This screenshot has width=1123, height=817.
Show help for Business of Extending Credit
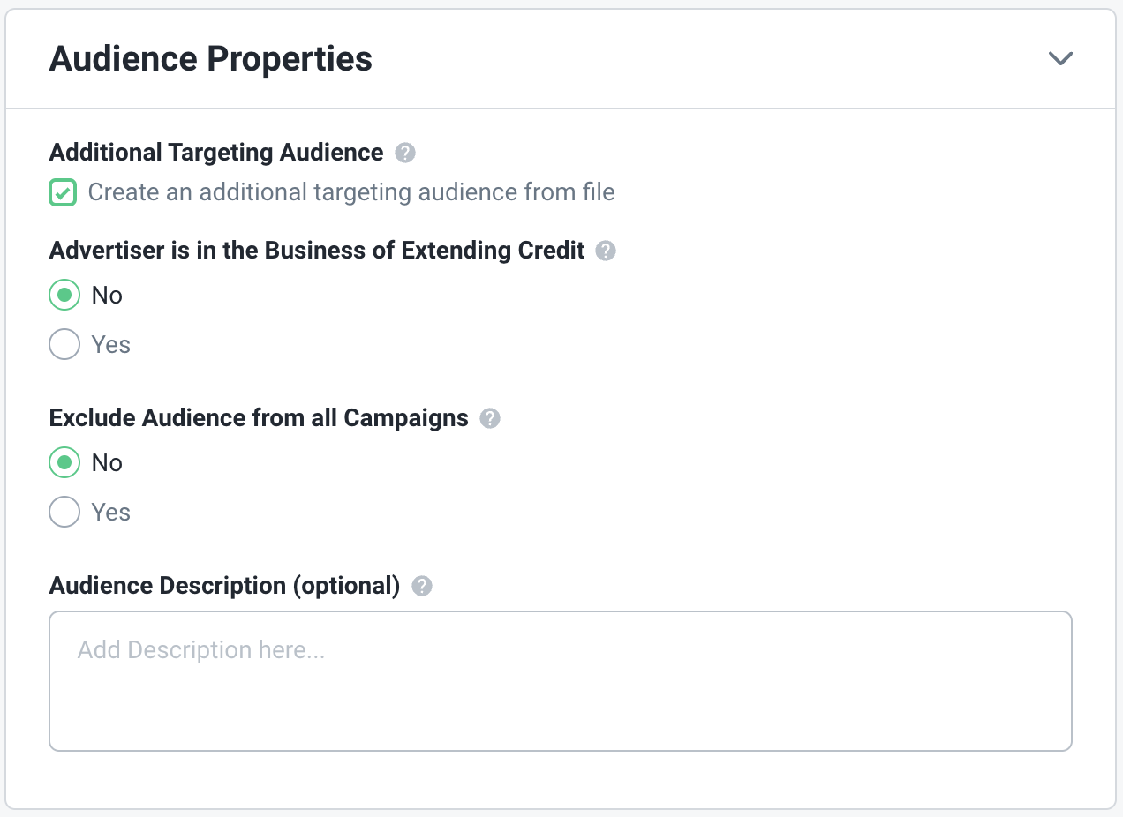[x=606, y=251]
